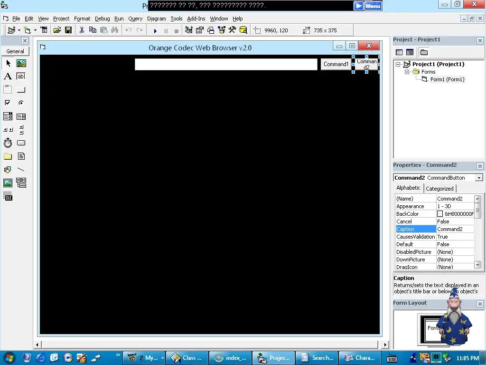The height and width of the screenshot is (365, 486).
Task: Select the PictureBox control tool
Action: (21, 63)
